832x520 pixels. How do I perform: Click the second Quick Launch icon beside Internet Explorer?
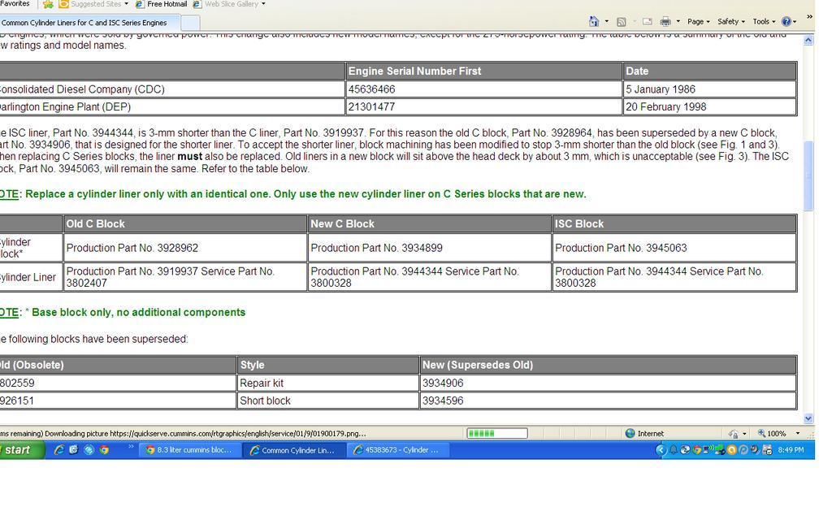click(x=74, y=450)
